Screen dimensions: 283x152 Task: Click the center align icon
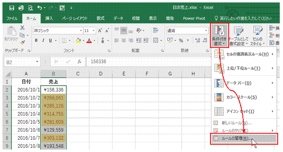(124, 40)
